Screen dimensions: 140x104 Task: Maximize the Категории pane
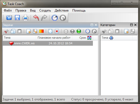(131, 25)
